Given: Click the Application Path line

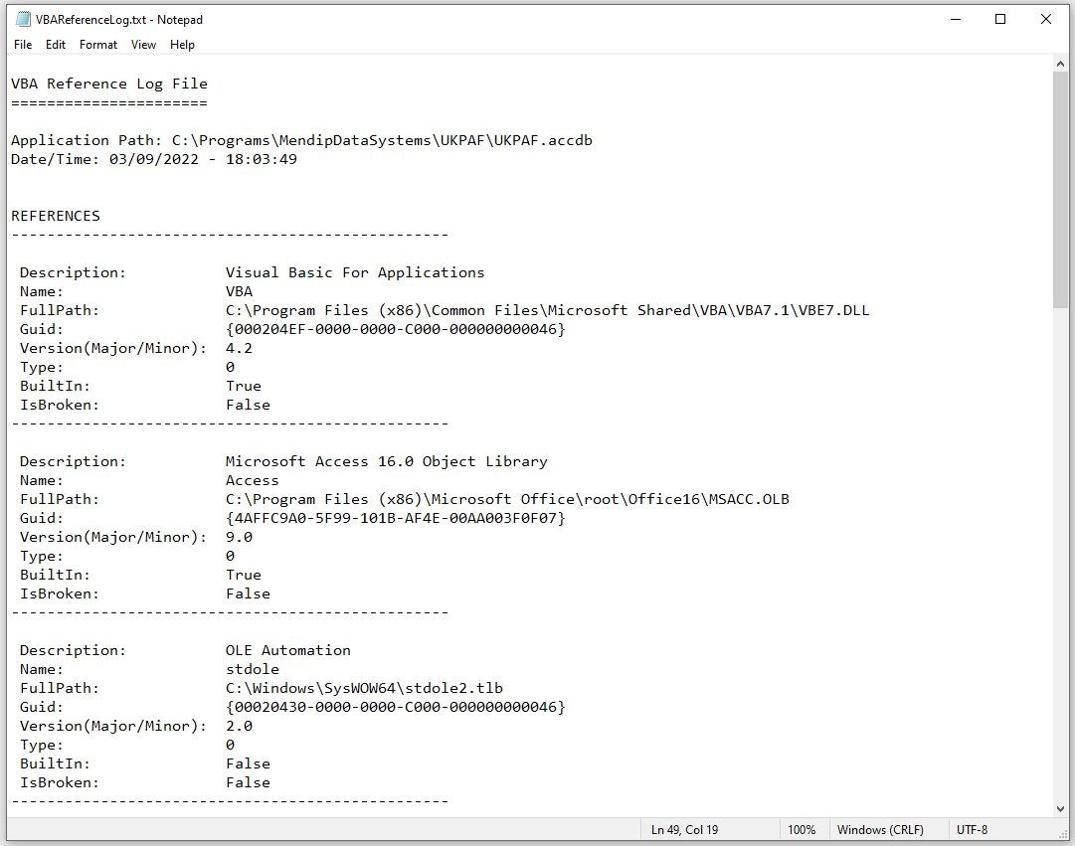Looking at the screenshot, I should [x=301, y=140].
